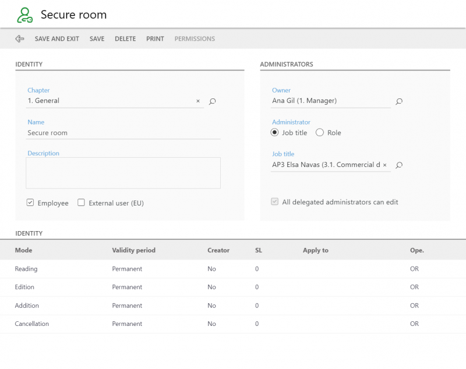Click Permanent in the Reading row

coord(127,269)
